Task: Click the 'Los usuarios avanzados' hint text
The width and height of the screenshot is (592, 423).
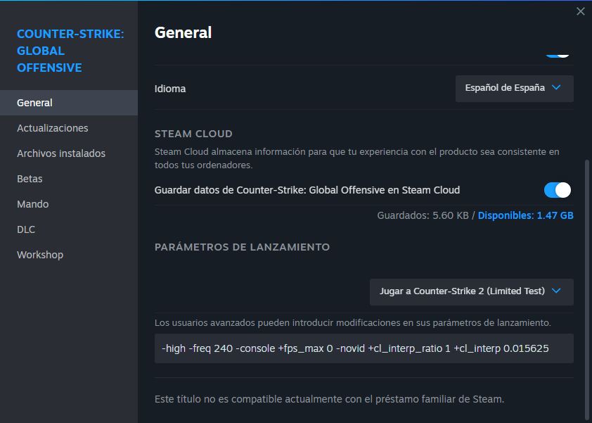Action: click(353, 323)
